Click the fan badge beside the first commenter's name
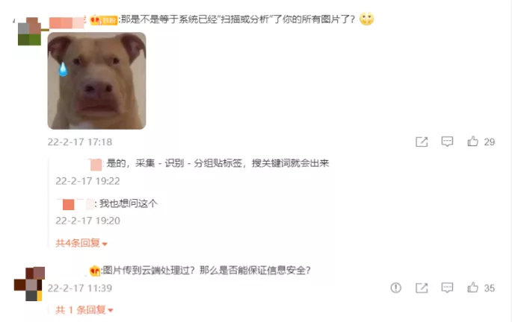This screenshot has width=512, height=322. (103, 20)
